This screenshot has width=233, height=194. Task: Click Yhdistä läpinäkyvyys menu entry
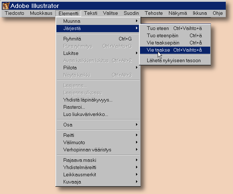(88, 100)
